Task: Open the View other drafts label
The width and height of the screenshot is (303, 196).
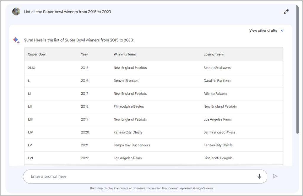Action: (x=263, y=30)
